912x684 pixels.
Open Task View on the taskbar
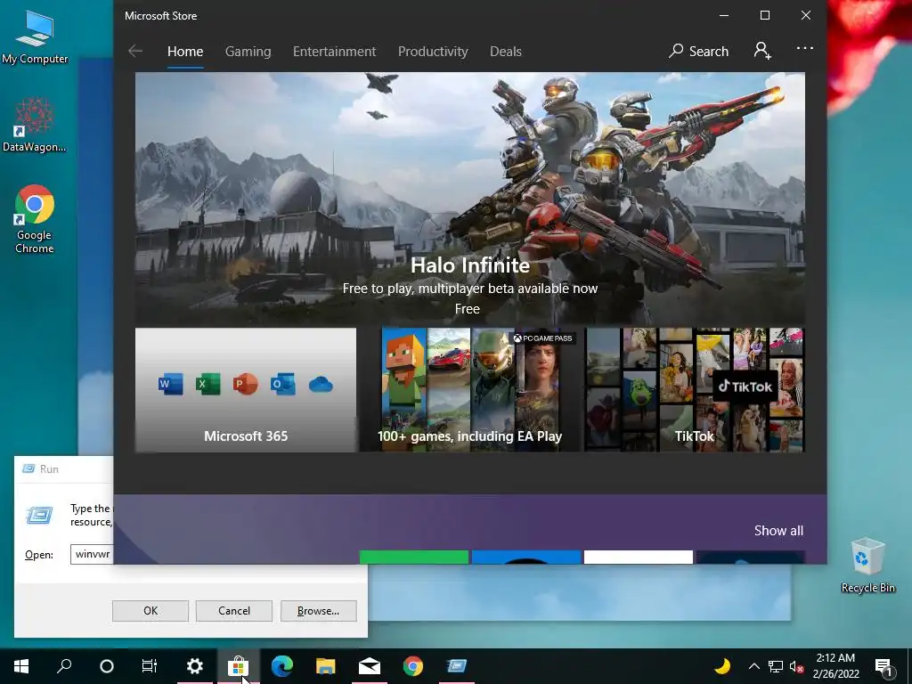(x=150, y=666)
